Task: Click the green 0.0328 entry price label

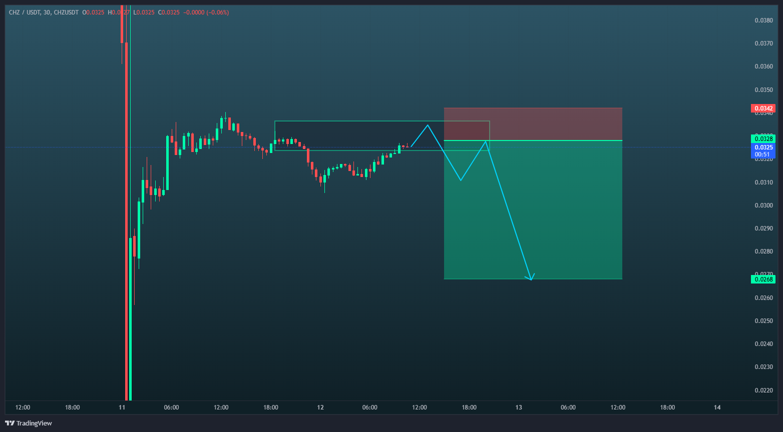Action: click(762, 138)
